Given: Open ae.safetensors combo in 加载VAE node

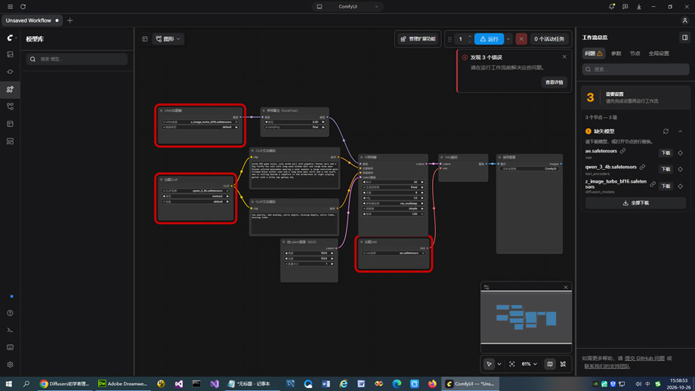Looking at the screenshot, I should point(394,254).
